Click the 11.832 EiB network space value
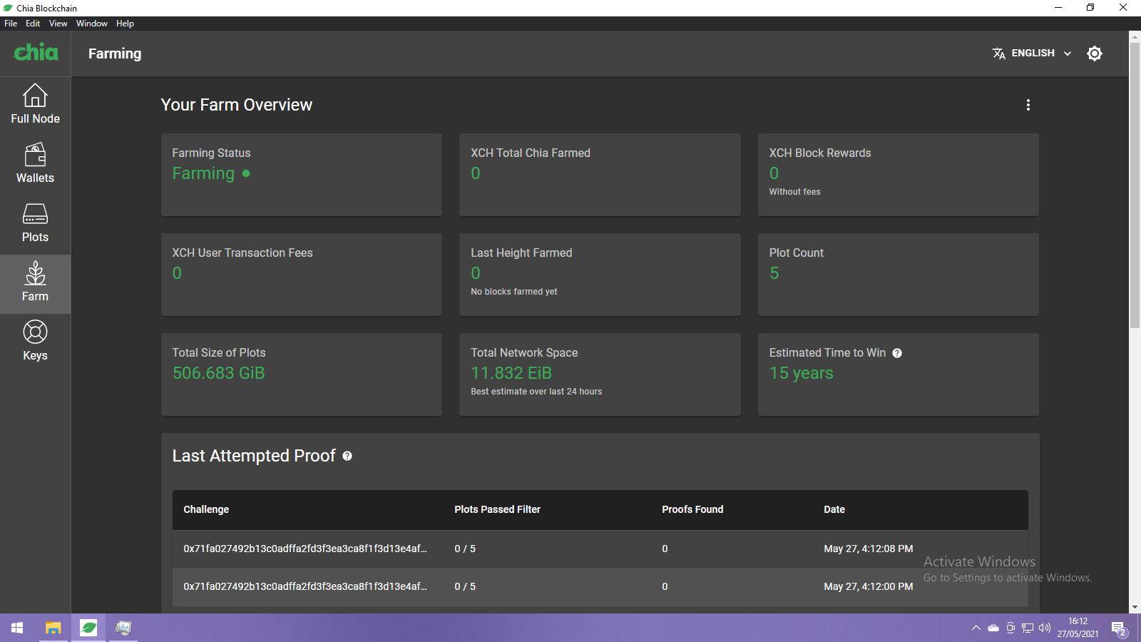Screen dimensions: 1141x642 (511, 373)
